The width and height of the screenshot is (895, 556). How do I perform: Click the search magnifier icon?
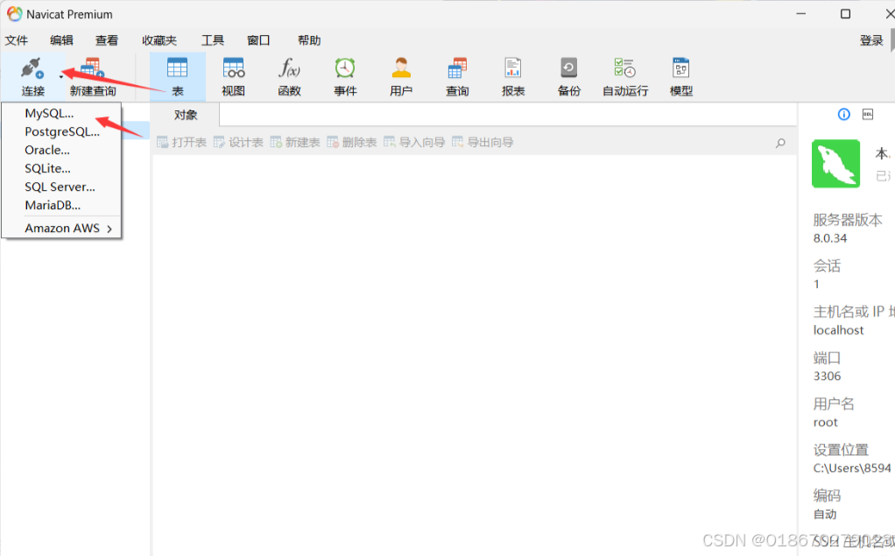[780, 143]
